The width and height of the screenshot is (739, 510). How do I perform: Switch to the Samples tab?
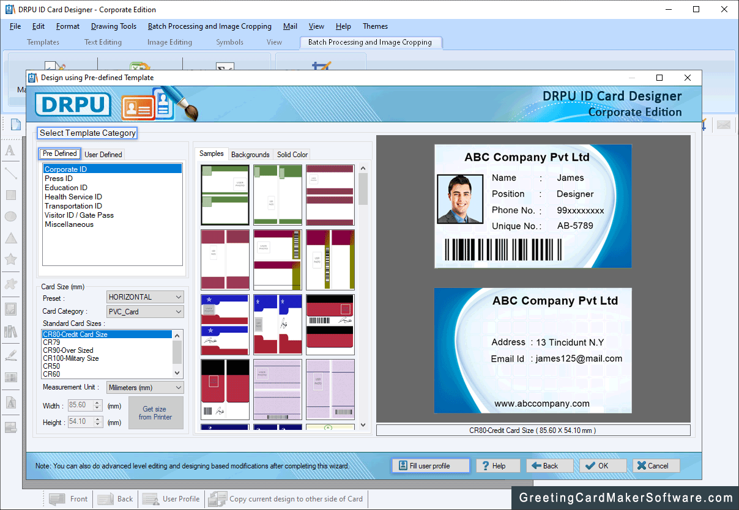(x=212, y=154)
